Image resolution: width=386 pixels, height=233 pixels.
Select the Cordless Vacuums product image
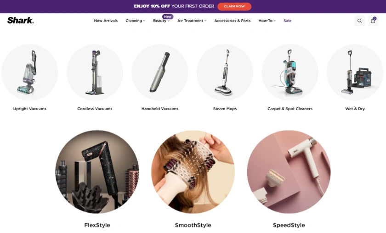pos(95,72)
